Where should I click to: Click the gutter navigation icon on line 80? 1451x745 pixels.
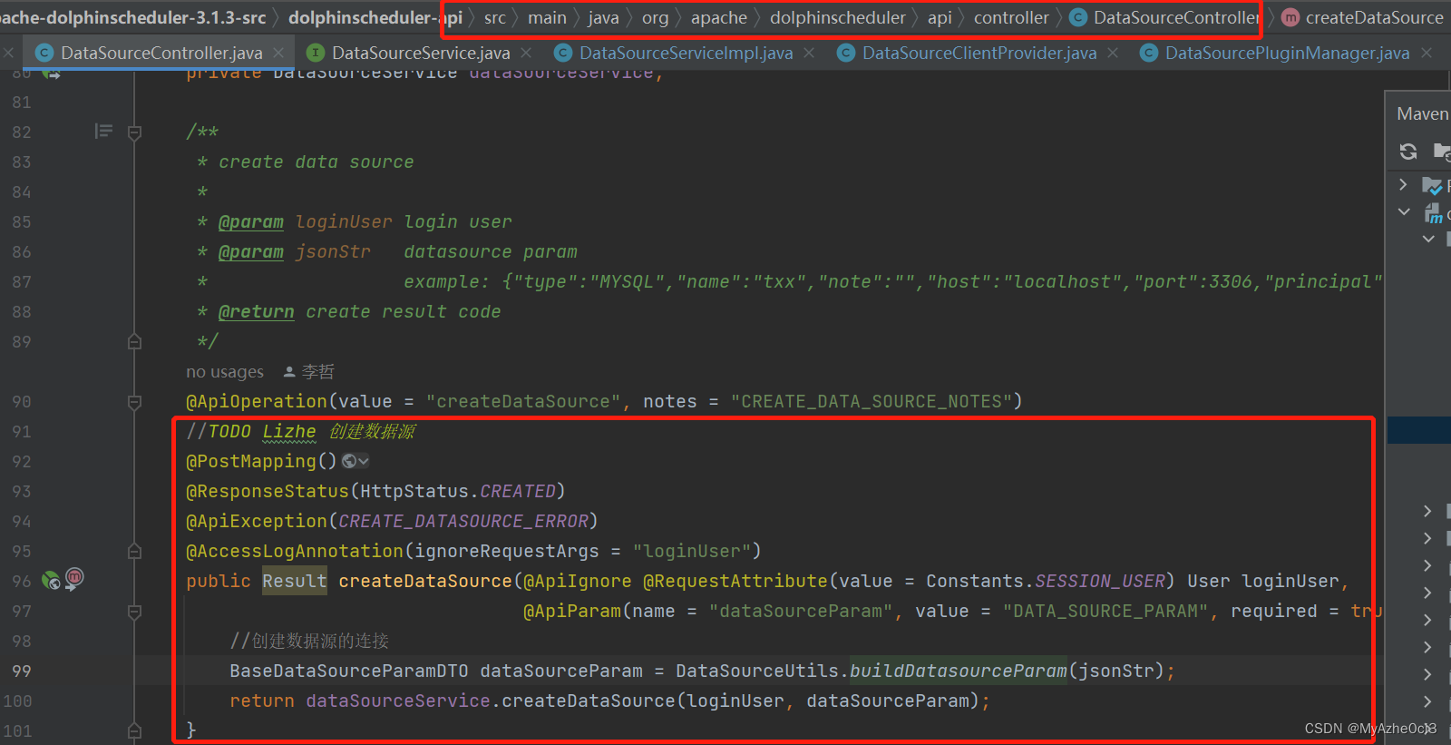(x=51, y=73)
